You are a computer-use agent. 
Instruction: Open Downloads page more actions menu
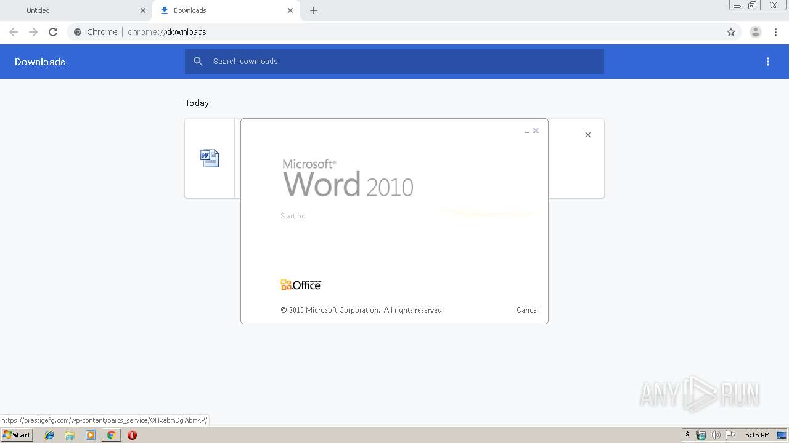point(768,62)
